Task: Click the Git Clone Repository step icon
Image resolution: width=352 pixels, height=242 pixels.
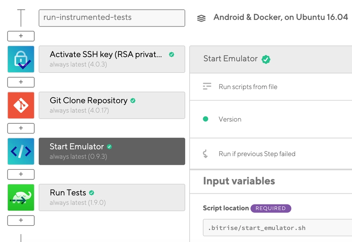Action: pyautogui.click(x=21, y=105)
